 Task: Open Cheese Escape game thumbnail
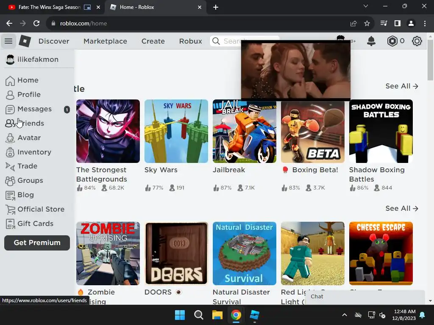click(x=381, y=253)
